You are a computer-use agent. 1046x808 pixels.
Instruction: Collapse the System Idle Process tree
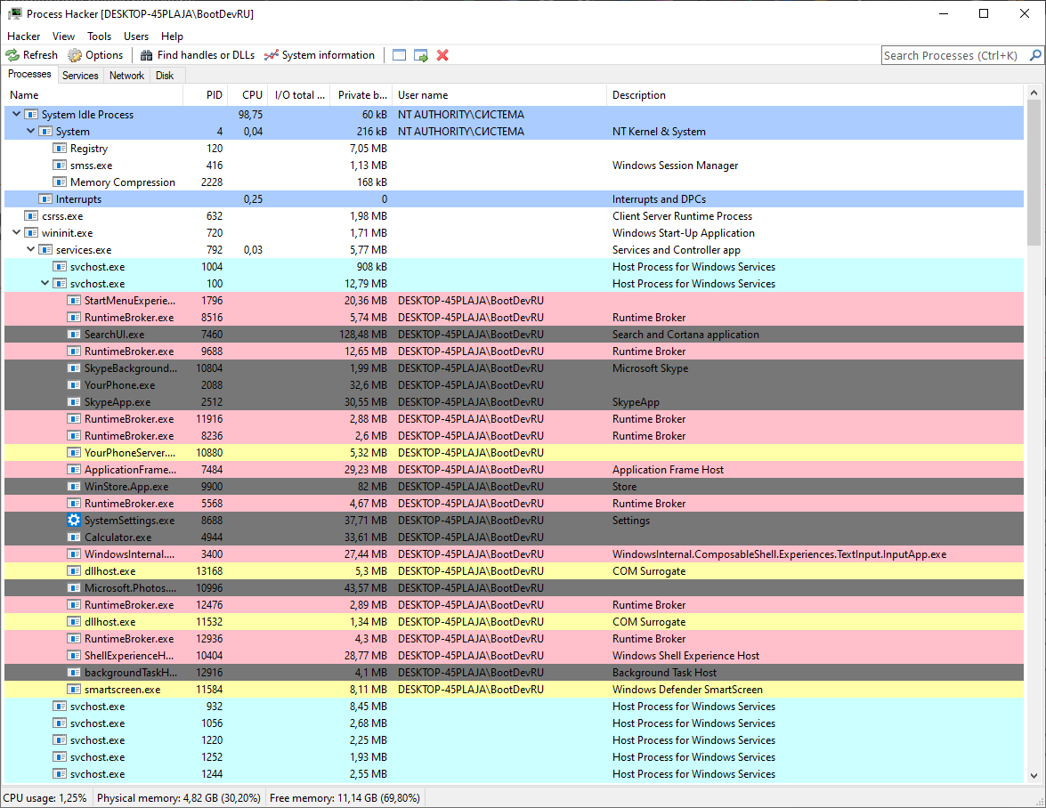17,115
